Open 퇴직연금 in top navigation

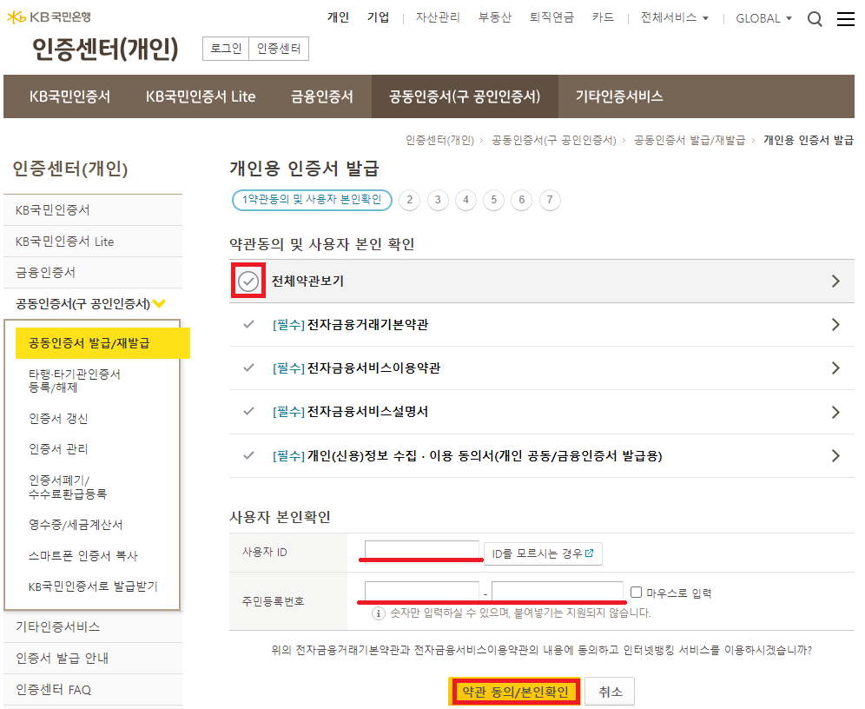(551, 17)
